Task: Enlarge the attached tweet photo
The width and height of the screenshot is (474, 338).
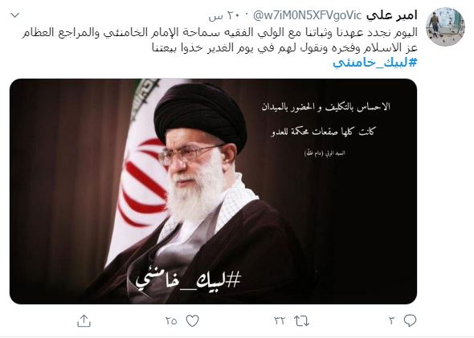Action: (x=213, y=191)
